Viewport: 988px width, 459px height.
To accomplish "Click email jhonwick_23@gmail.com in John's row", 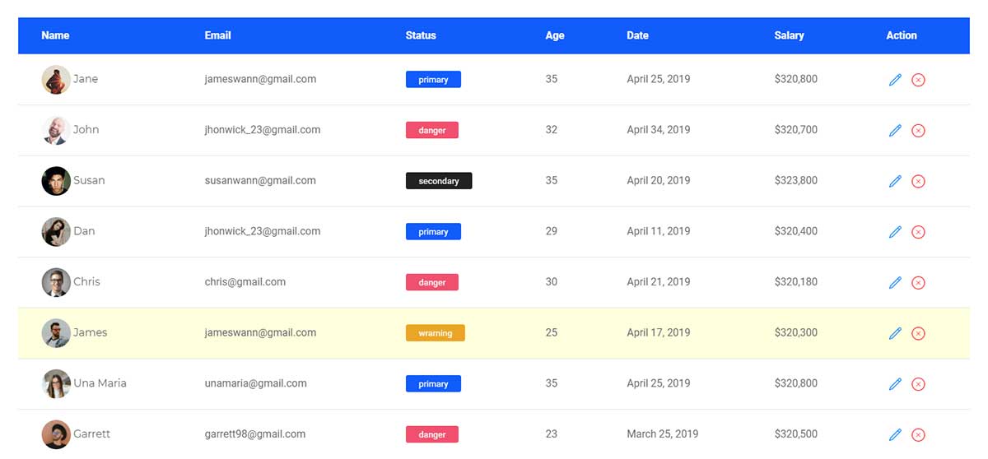I will [263, 130].
